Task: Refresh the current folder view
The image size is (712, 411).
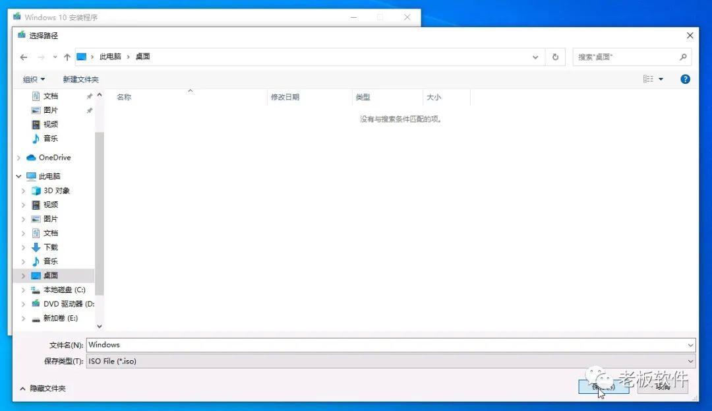Action: [x=556, y=57]
